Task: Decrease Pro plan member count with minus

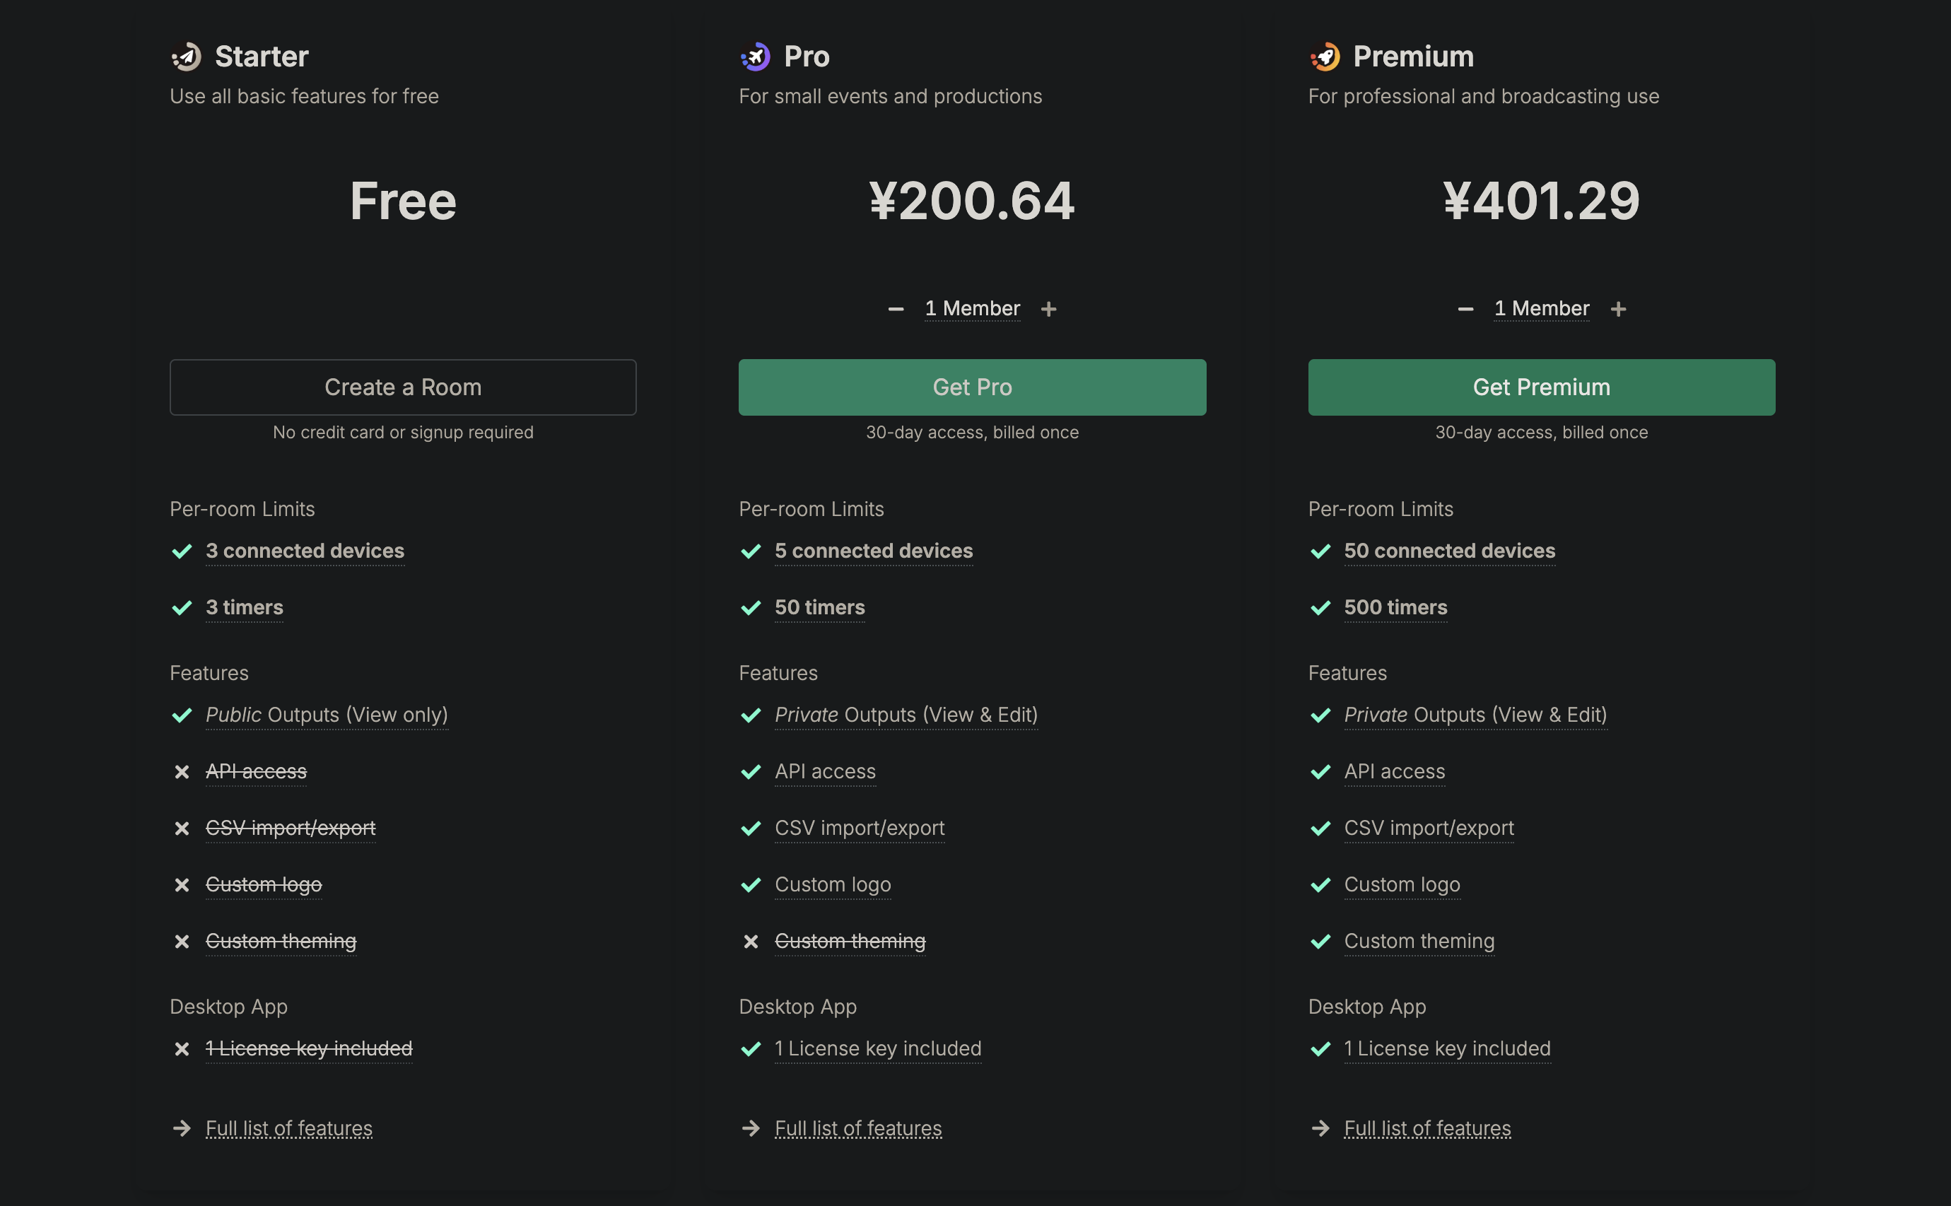Action: coord(896,309)
